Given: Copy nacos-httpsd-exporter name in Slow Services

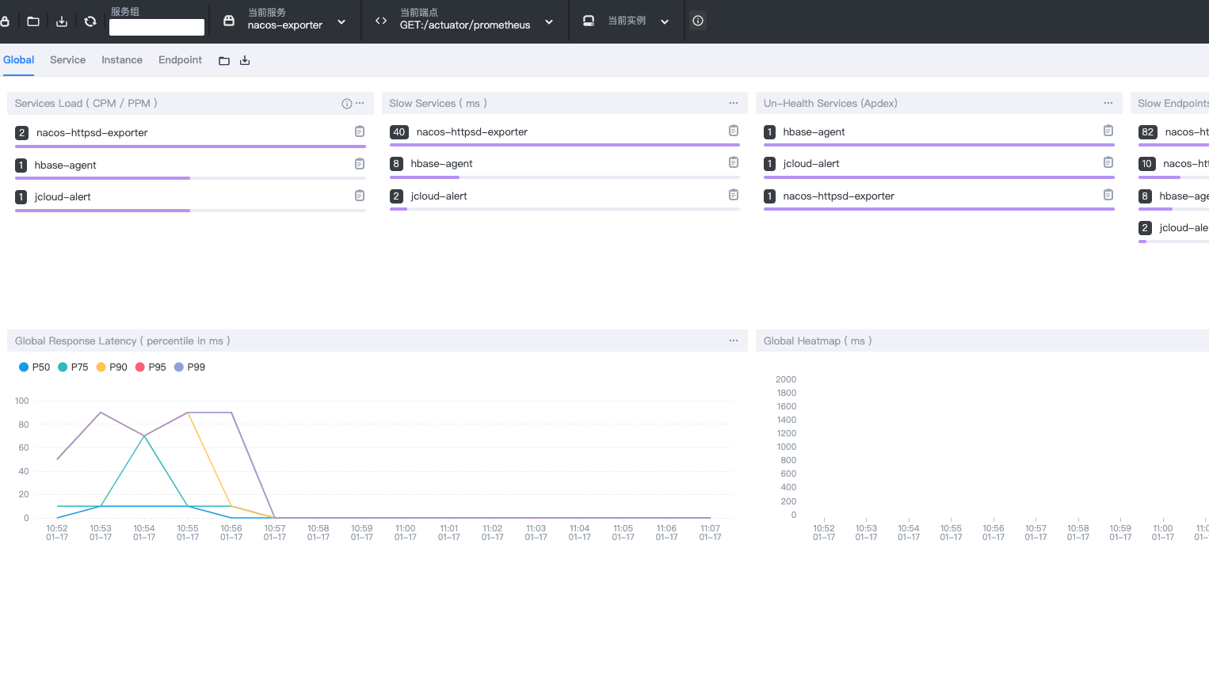Looking at the screenshot, I should point(734,131).
